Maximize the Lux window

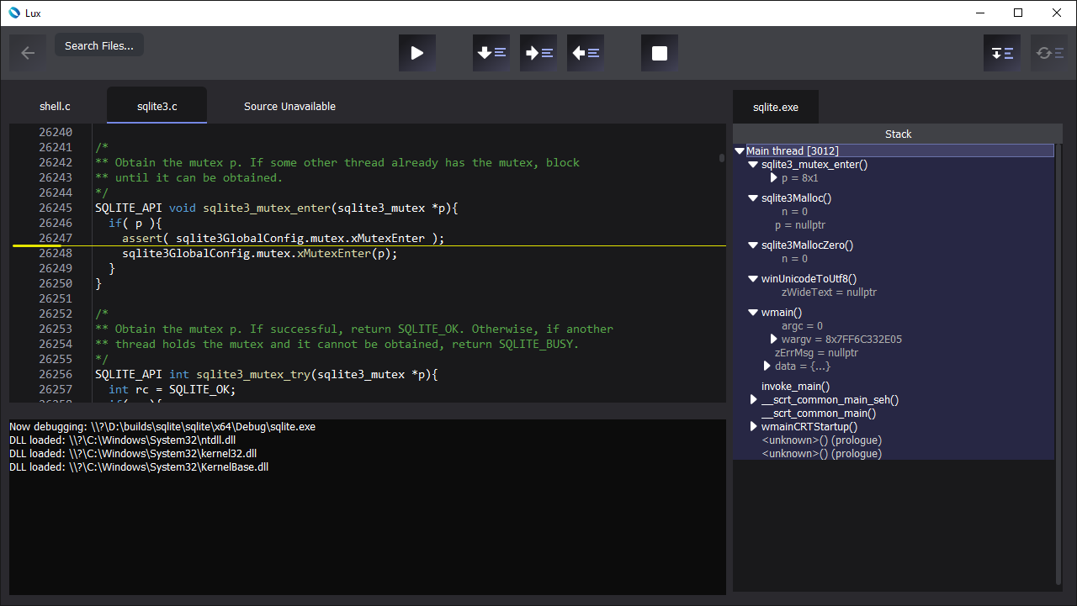click(x=1019, y=13)
